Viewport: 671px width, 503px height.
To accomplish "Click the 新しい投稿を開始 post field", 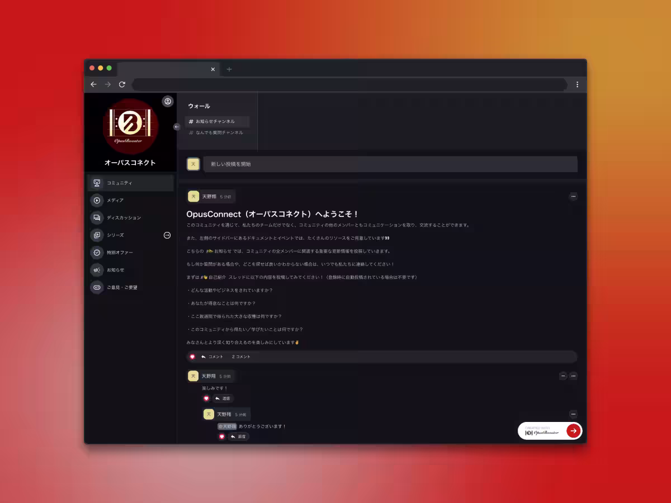I will point(390,164).
